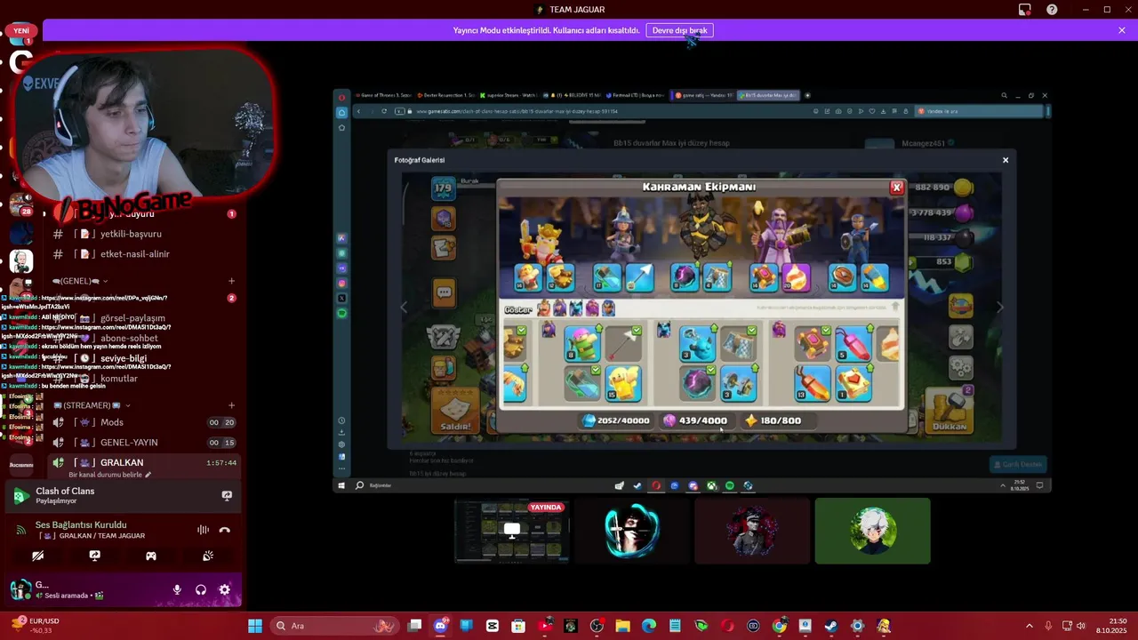The height and width of the screenshot is (640, 1138).
Task: Click the Saldır! attack button in streamed game
Action: coord(455,412)
